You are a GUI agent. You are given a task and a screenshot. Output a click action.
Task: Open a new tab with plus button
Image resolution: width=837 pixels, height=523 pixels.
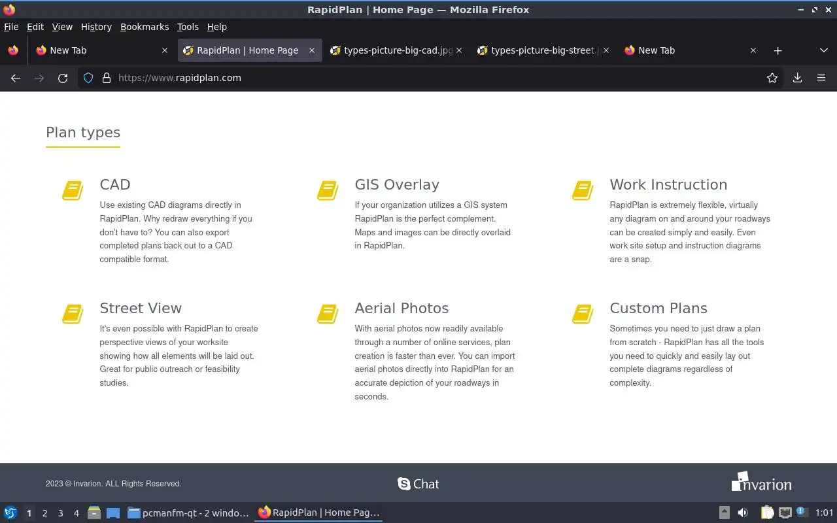[x=777, y=50]
